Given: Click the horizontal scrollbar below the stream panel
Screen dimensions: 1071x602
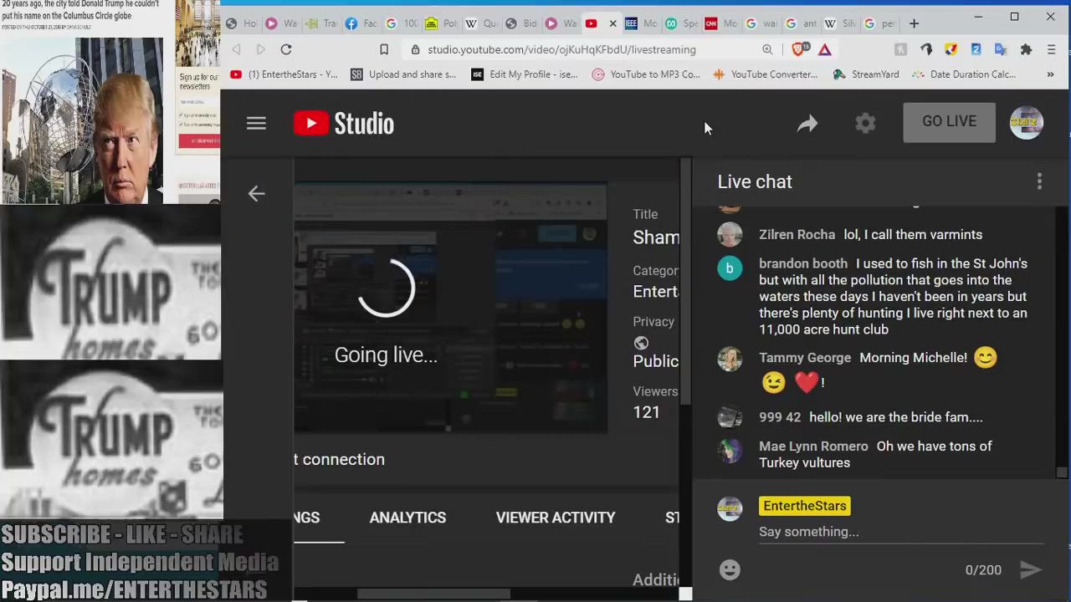Looking at the screenshot, I should pos(433,594).
